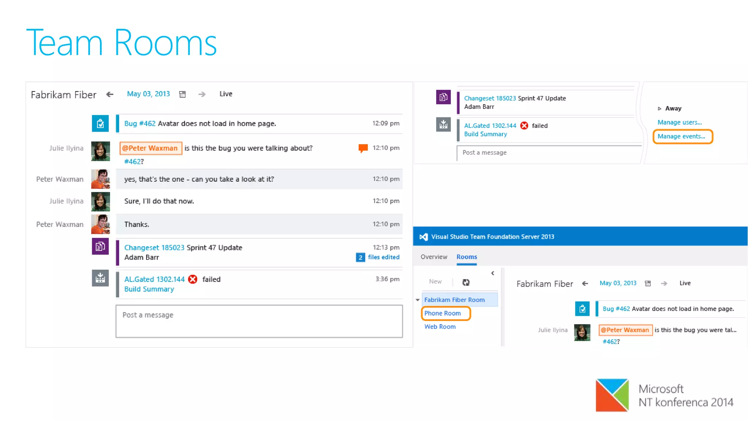748x421 pixels.
Task: Expand the Away users group
Action: (x=659, y=109)
